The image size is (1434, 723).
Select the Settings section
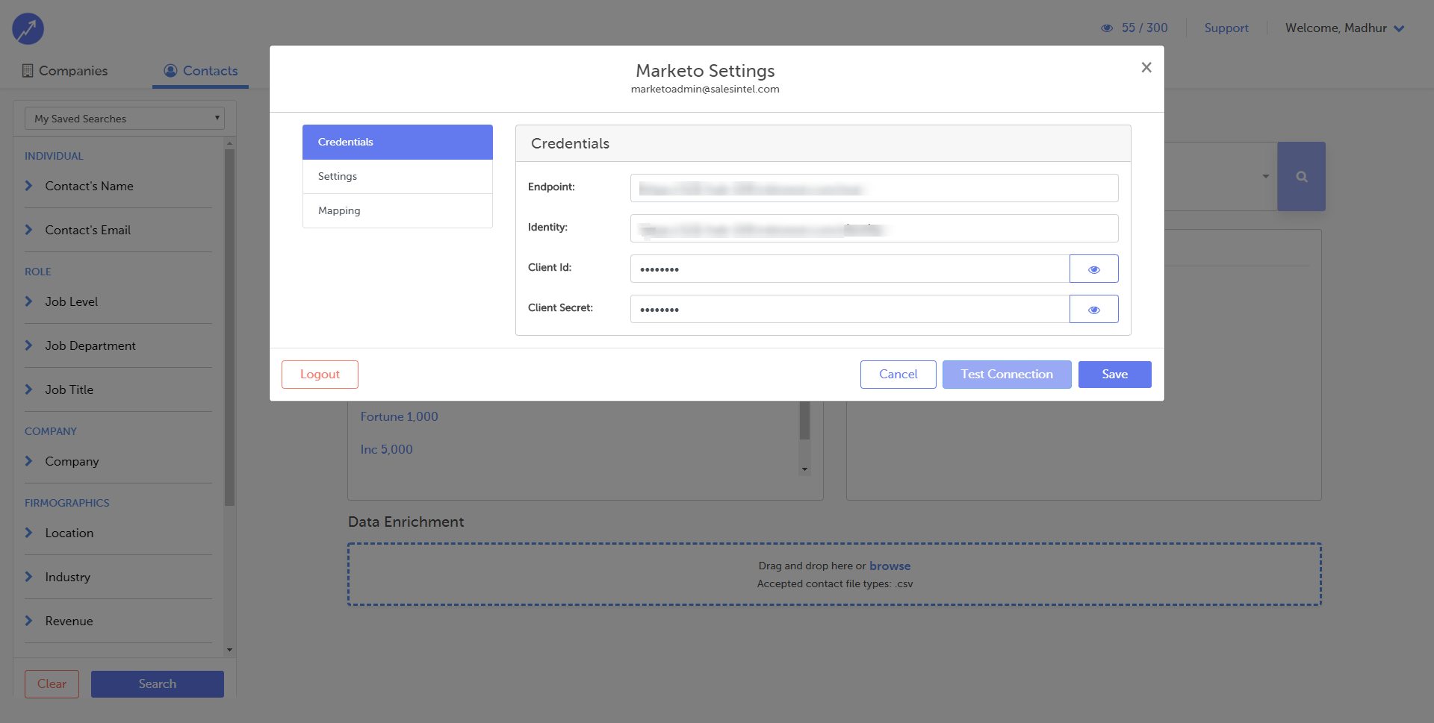pyautogui.click(x=397, y=177)
